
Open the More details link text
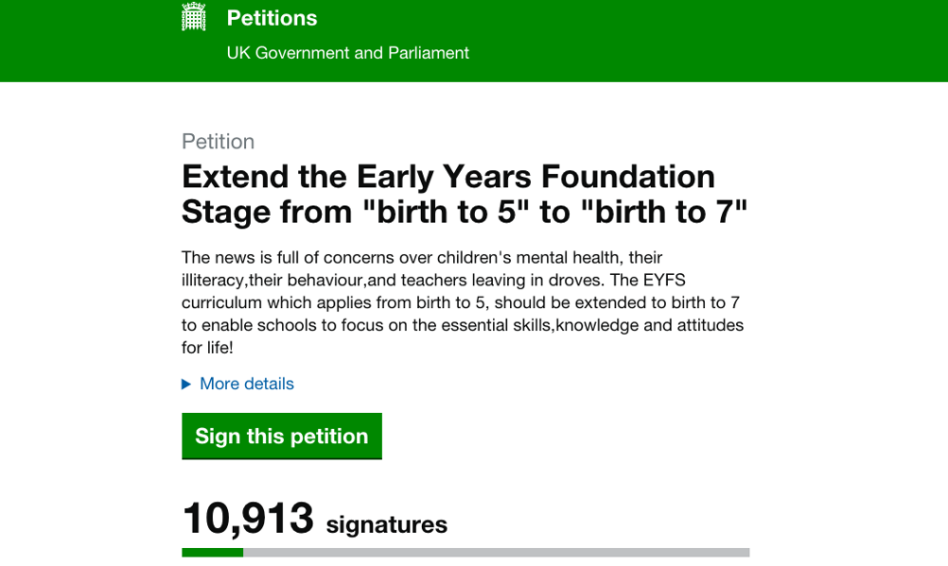(x=247, y=384)
